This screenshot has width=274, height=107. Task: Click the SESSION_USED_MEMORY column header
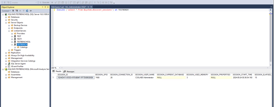pyautogui.click(x=198, y=74)
